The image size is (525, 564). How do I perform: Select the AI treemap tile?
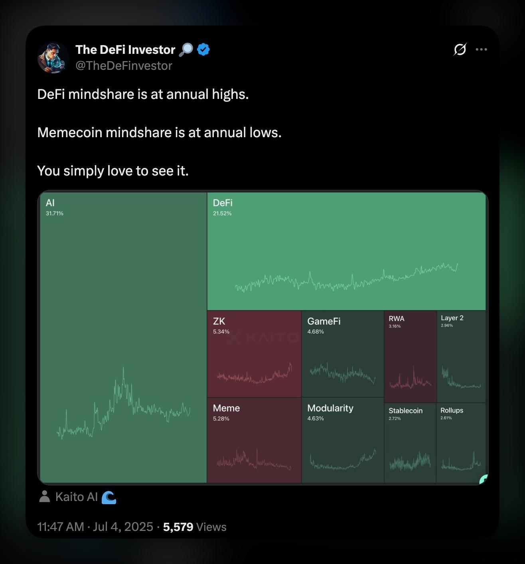pos(123,337)
